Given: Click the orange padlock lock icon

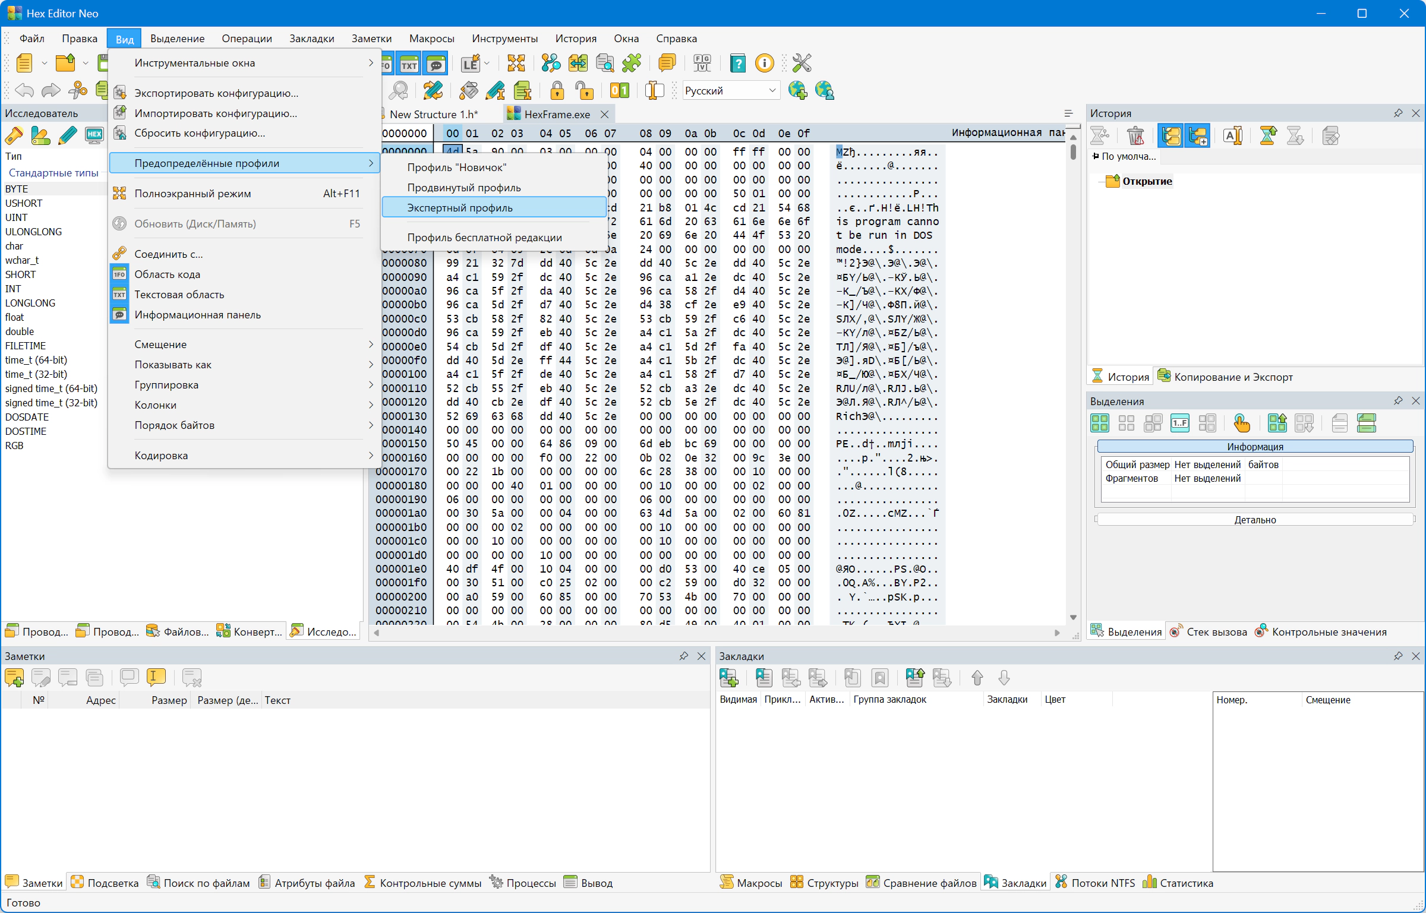Looking at the screenshot, I should 557,90.
